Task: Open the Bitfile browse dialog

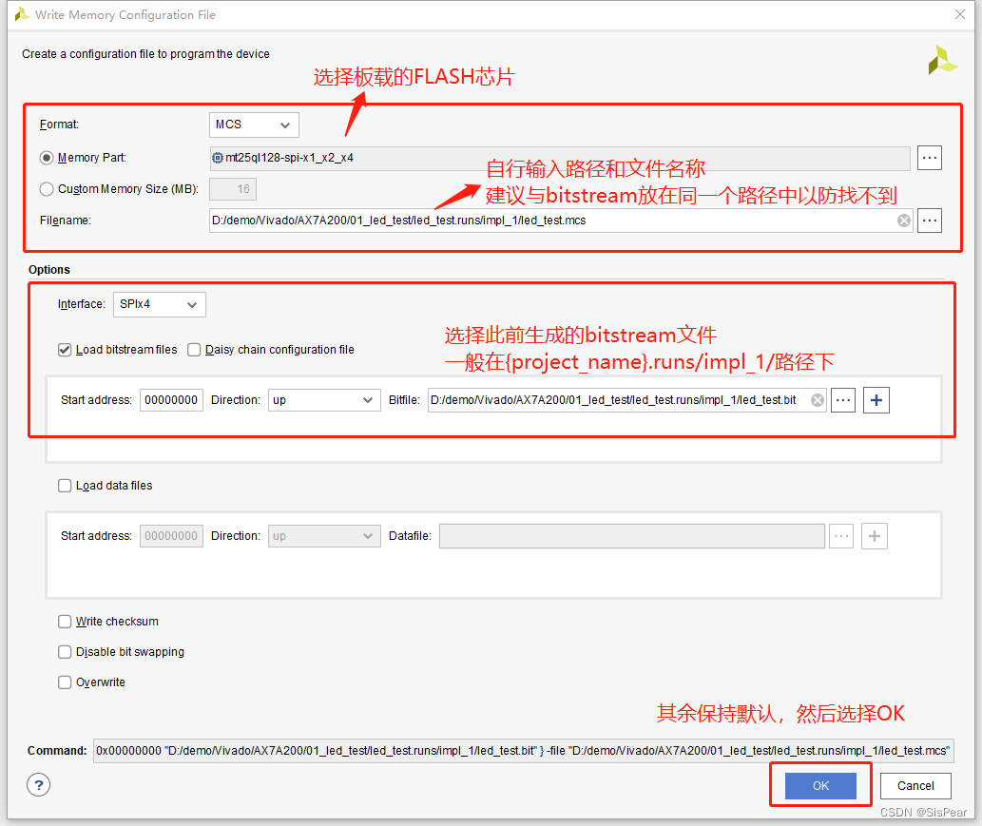Action: coord(842,399)
